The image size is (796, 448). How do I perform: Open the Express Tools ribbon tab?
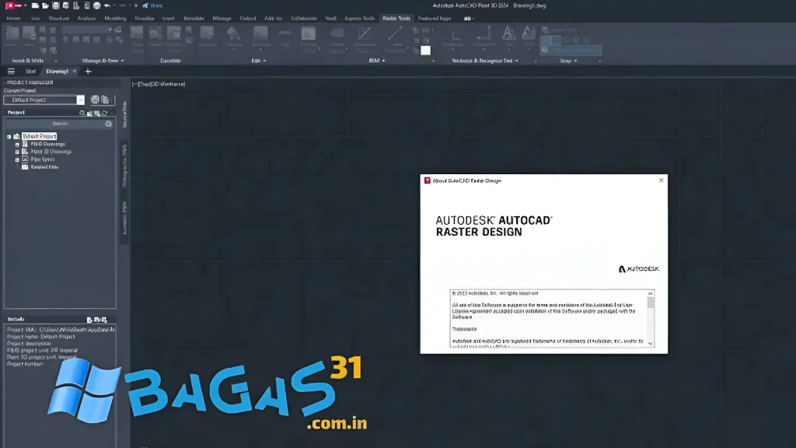pyautogui.click(x=359, y=19)
